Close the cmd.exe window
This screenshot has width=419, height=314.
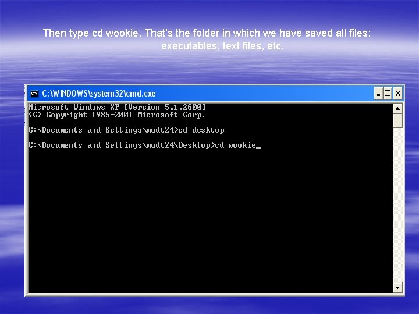[x=397, y=94]
